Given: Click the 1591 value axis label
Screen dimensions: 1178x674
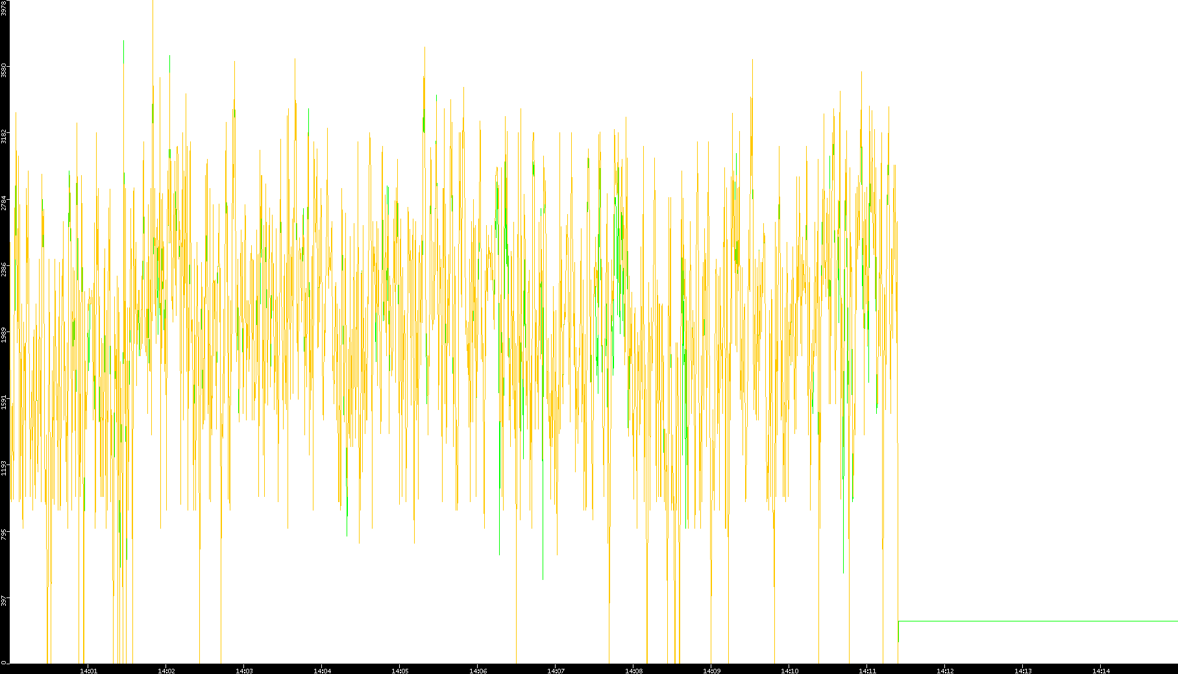Looking at the screenshot, I should tap(4, 402).
